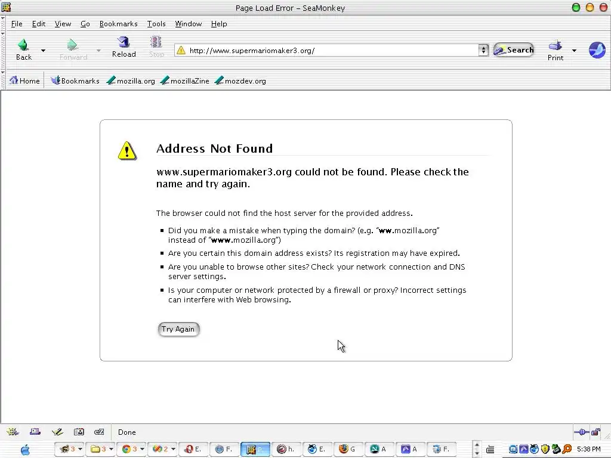
Task: Open the Go menu
Action: click(85, 24)
